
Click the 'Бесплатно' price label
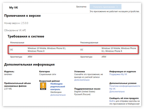tap(81, 7)
